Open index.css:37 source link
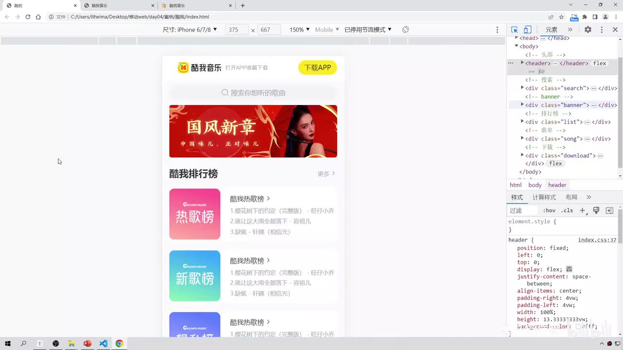The width and height of the screenshot is (623, 350). 597,240
